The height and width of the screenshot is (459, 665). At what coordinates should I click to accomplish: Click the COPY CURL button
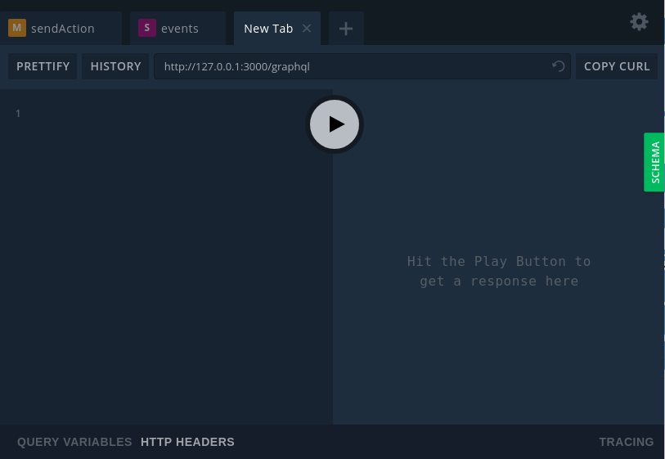coord(617,66)
